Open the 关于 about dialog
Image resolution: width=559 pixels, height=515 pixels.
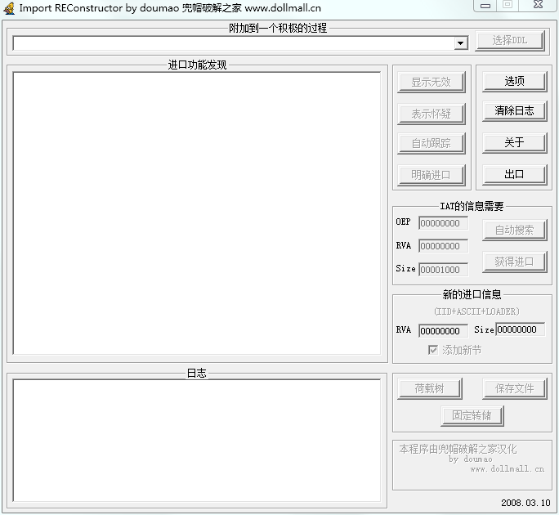[514, 143]
